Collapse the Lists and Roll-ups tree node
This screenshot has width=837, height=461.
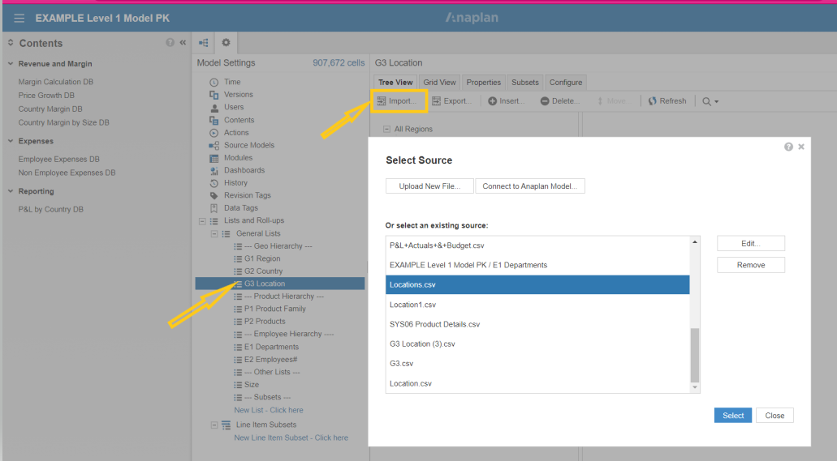coord(202,220)
